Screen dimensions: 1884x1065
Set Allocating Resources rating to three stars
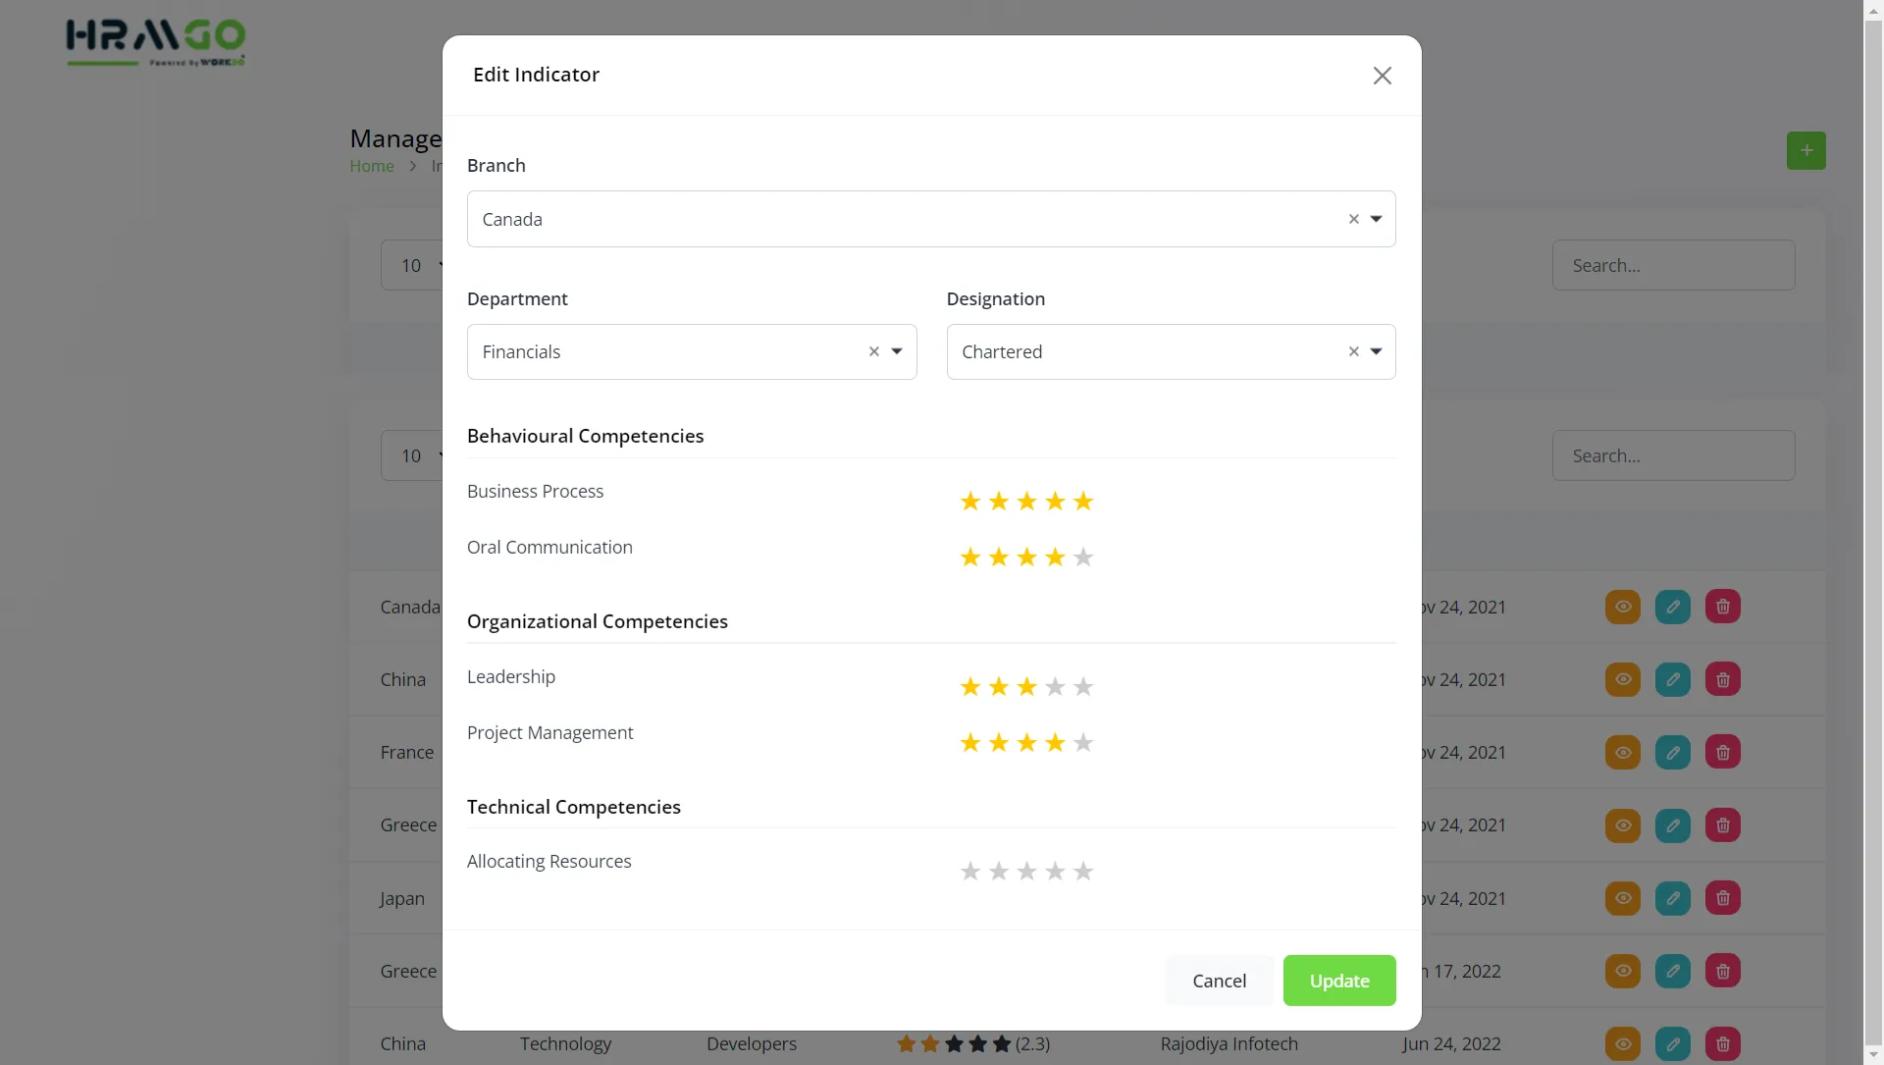[x=1026, y=872]
